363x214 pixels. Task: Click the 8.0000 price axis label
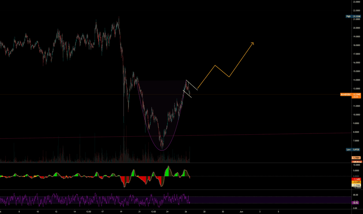pos(356,132)
